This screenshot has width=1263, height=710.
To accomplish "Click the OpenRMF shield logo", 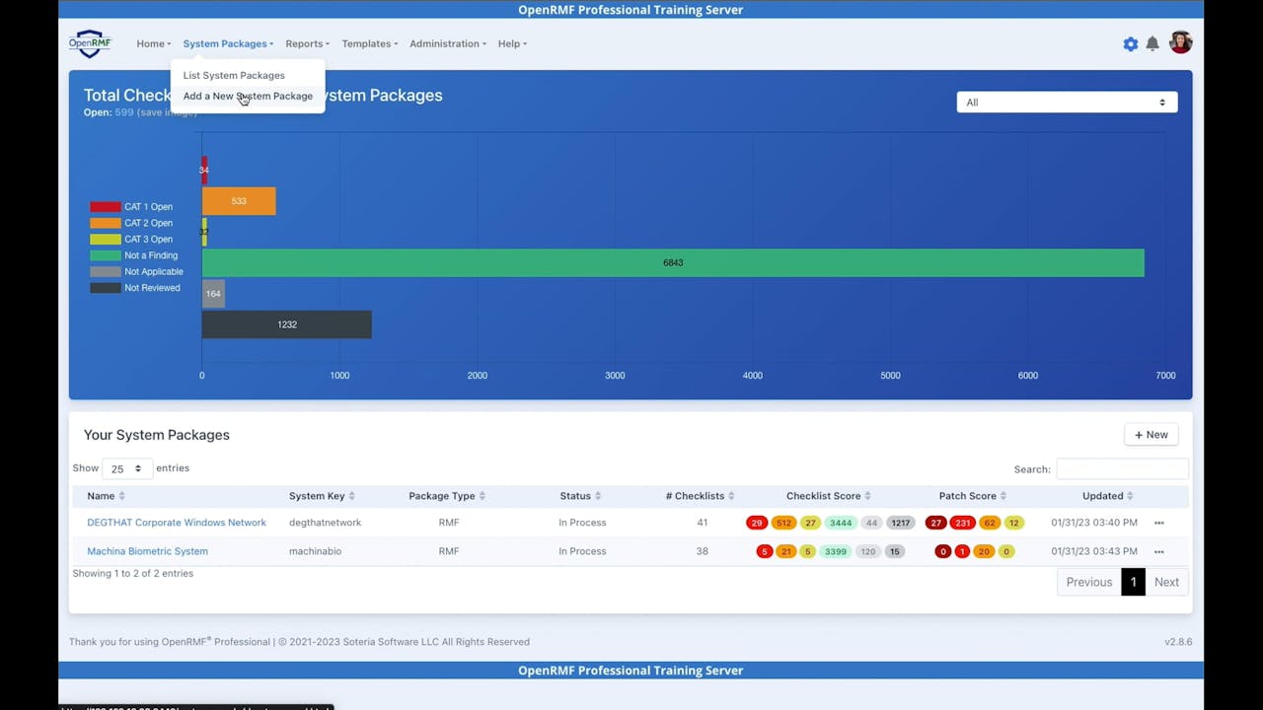I will click(90, 43).
